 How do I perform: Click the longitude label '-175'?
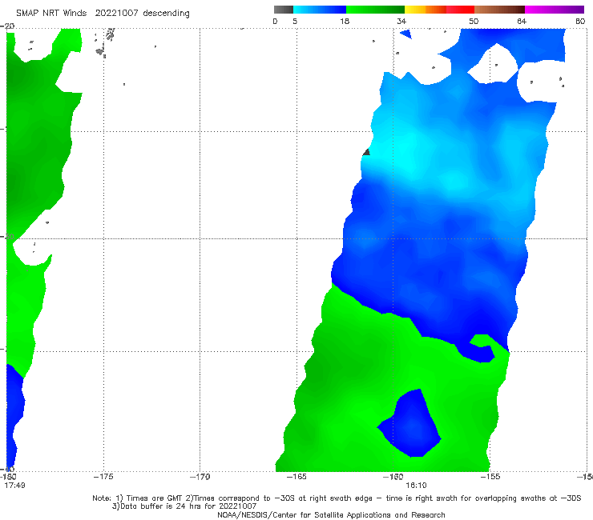103,477
